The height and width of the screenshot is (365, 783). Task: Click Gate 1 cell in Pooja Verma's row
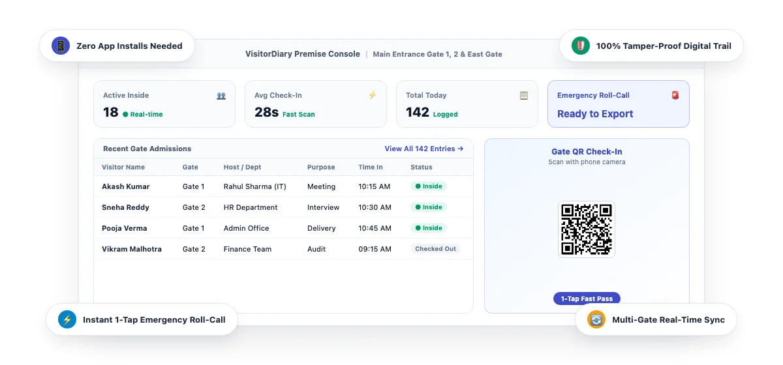point(194,228)
